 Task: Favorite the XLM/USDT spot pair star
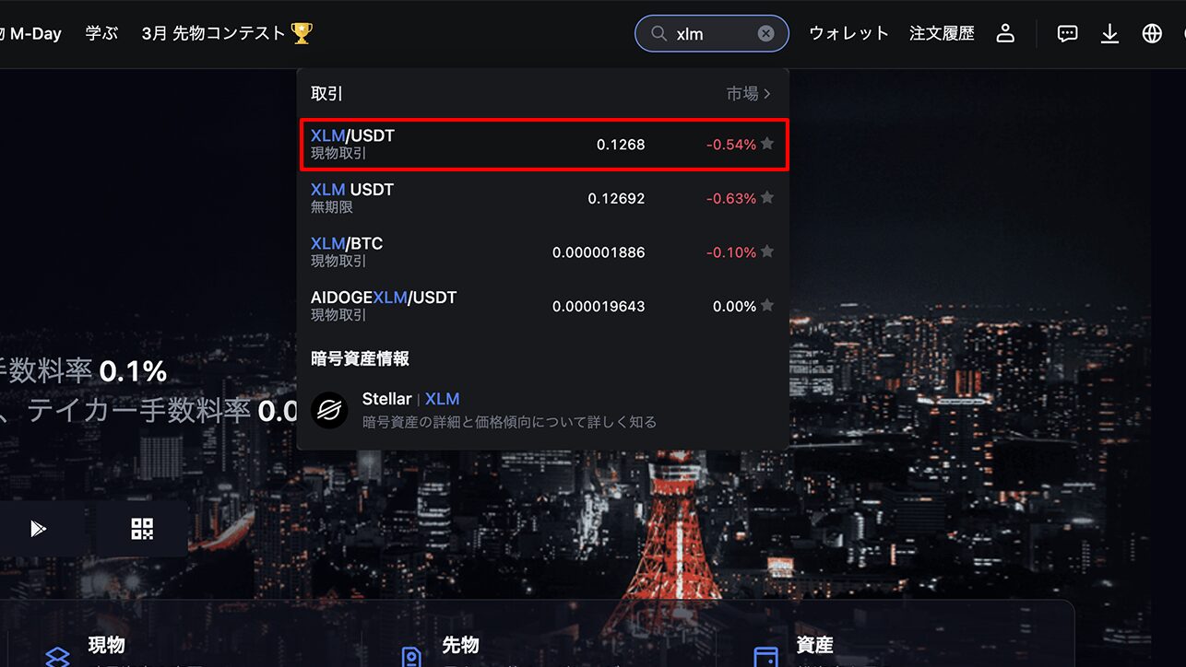click(x=767, y=144)
